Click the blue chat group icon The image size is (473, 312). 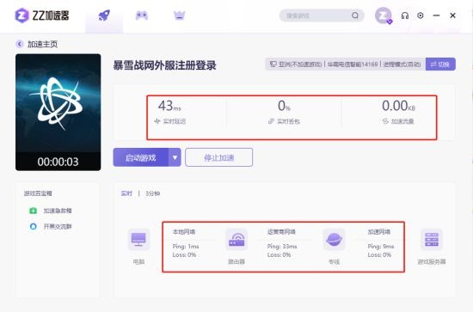click(33, 226)
